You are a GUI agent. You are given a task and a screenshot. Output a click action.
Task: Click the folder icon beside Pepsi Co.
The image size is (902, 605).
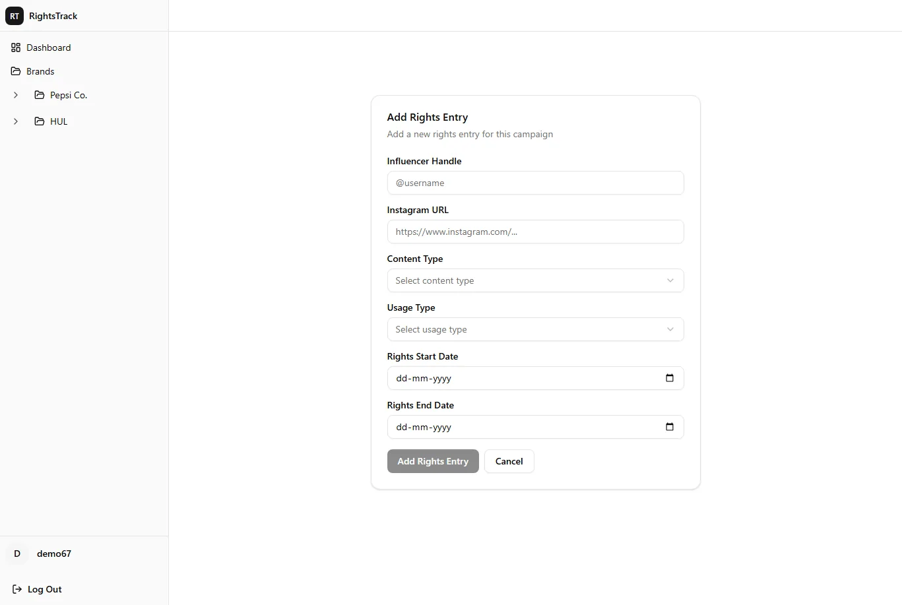click(x=40, y=95)
